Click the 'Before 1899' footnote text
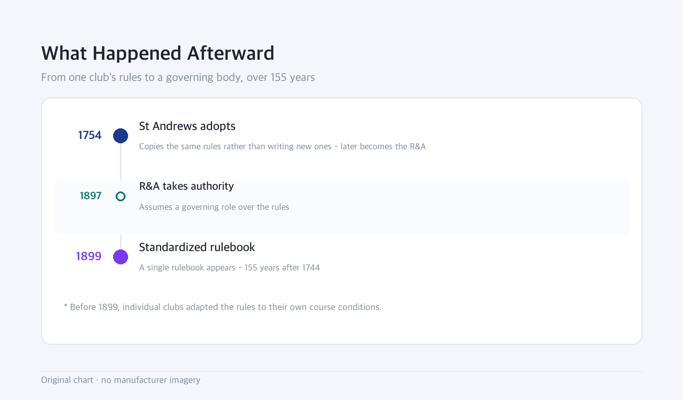The image size is (683, 400). (222, 307)
